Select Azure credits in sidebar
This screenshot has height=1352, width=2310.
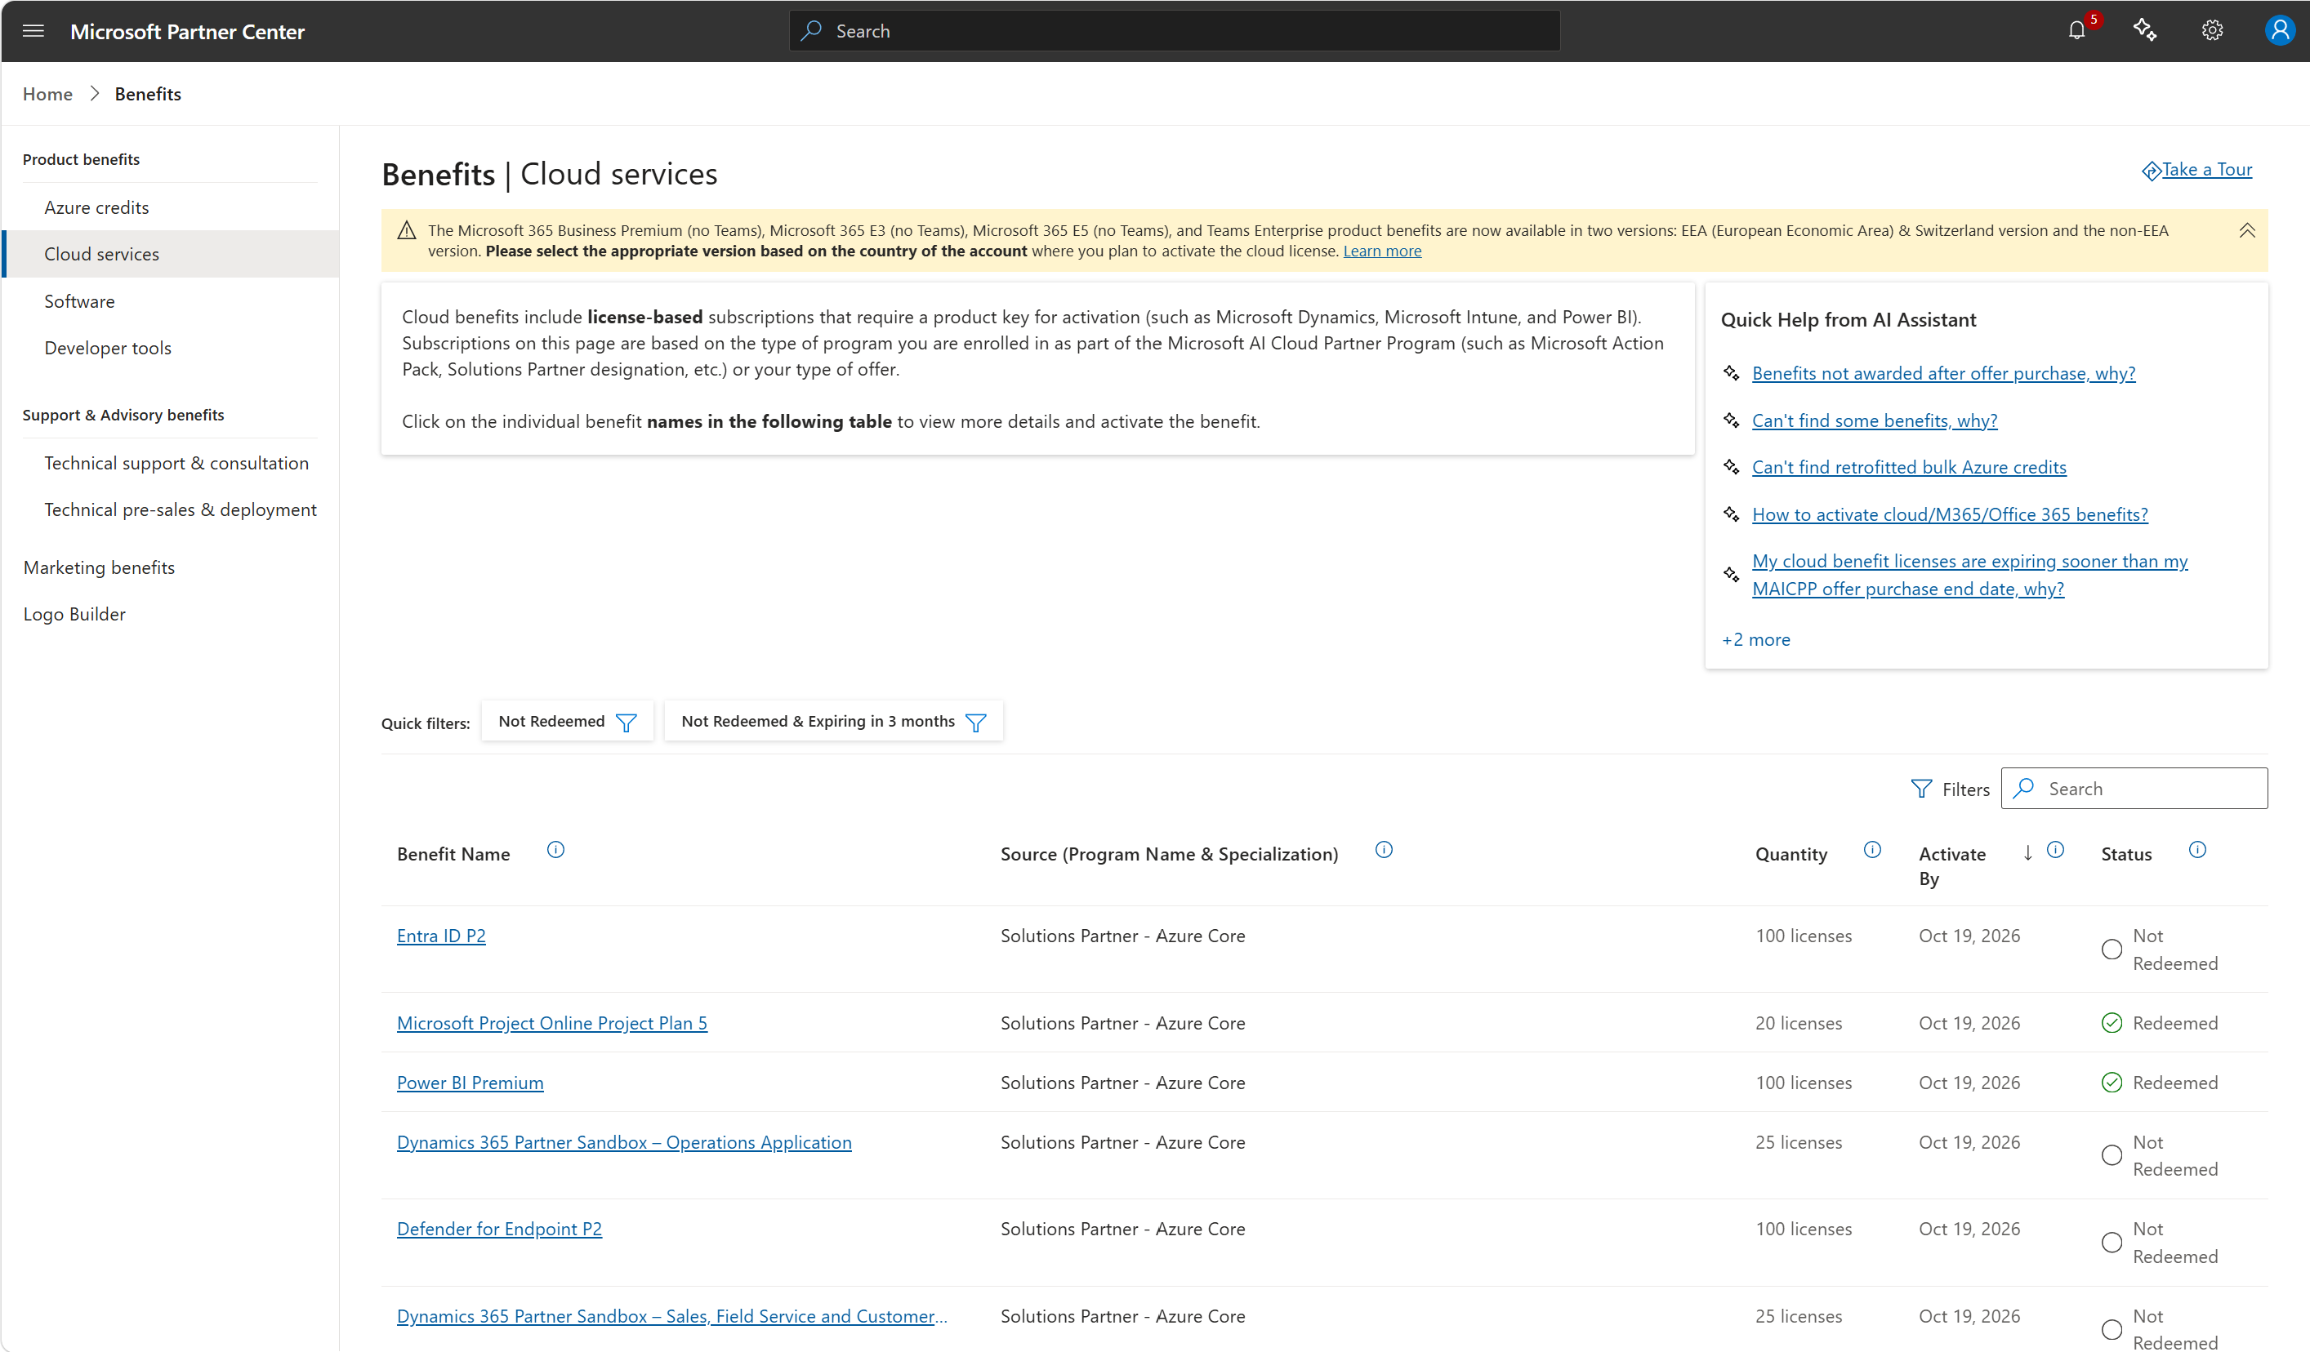[x=96, y=207]
